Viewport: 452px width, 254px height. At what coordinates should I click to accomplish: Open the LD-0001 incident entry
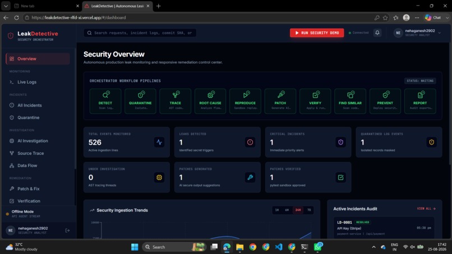[x=384, y=228]
